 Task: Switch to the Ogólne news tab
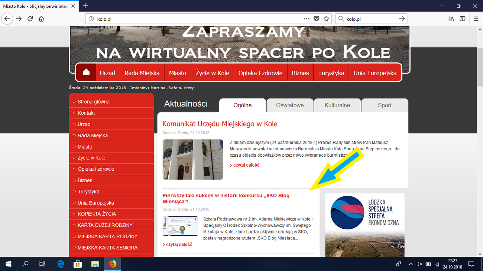coord(243,105)
